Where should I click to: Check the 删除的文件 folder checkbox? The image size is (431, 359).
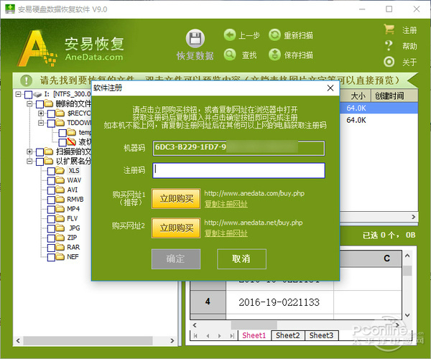point(40,104)
